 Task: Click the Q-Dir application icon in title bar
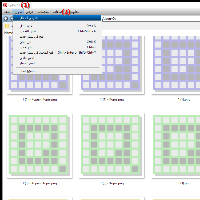[5, 5]
